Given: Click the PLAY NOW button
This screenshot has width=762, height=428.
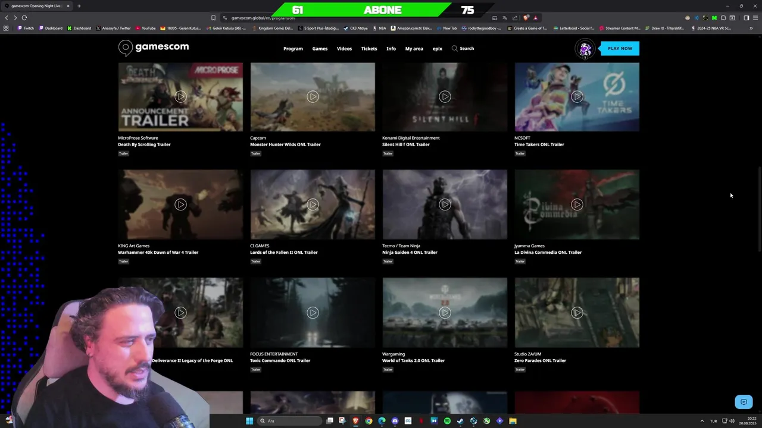Looking at the screenshot, I should 620,48.
